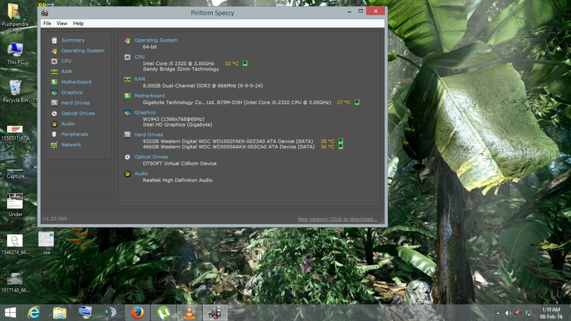The width and height of the screenshot is (571, 321).
Task: Open the View menu
Action: pyautogui.click(x=62, y=23)
